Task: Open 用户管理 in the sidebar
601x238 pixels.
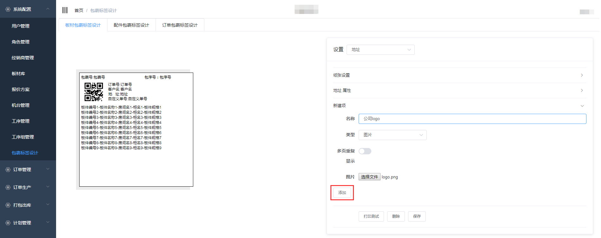Action: [21, 26]
